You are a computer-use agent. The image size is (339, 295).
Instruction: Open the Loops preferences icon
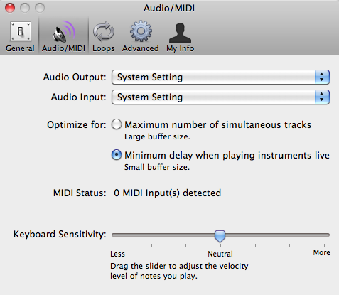pos(104,32)
